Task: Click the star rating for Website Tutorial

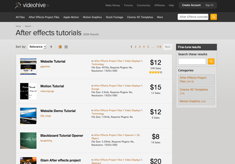Action: pos(155,72)
